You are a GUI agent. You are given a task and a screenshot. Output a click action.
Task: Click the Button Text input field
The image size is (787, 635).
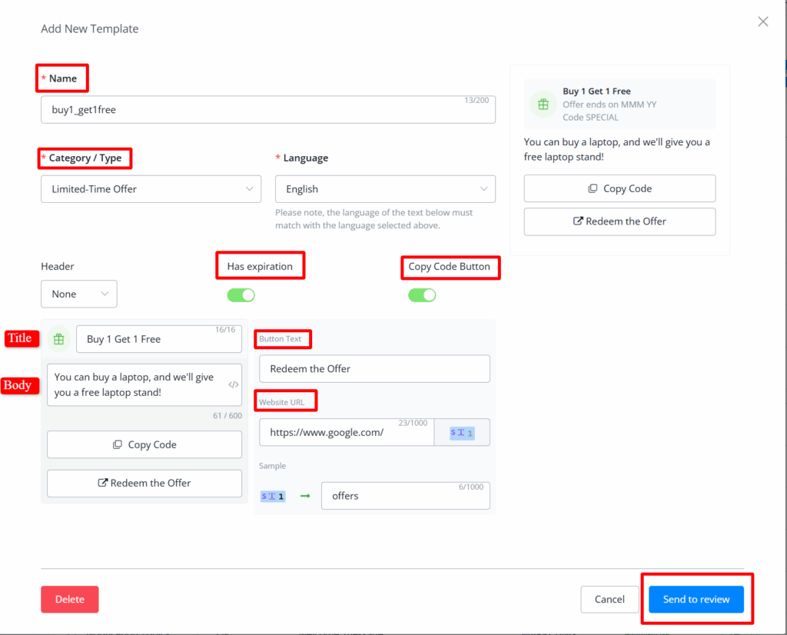pyautogui.click(x=374, y=369)
